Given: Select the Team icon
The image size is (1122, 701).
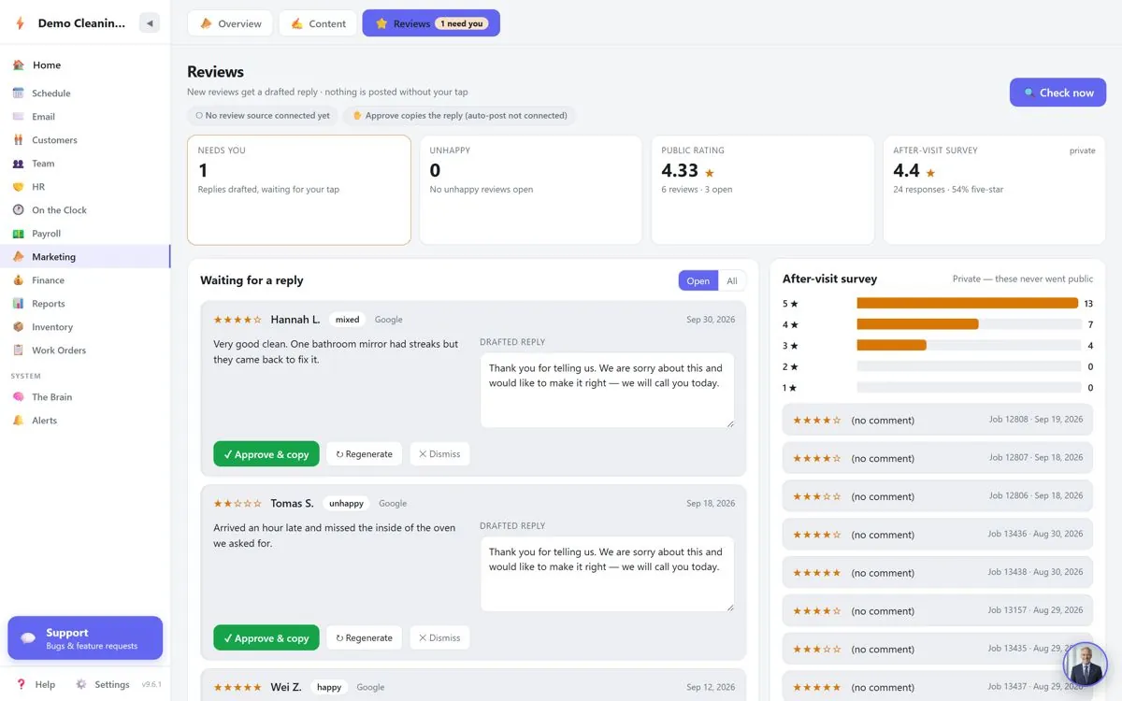Looking at the screenshot, I should click(x=18, y=164).
